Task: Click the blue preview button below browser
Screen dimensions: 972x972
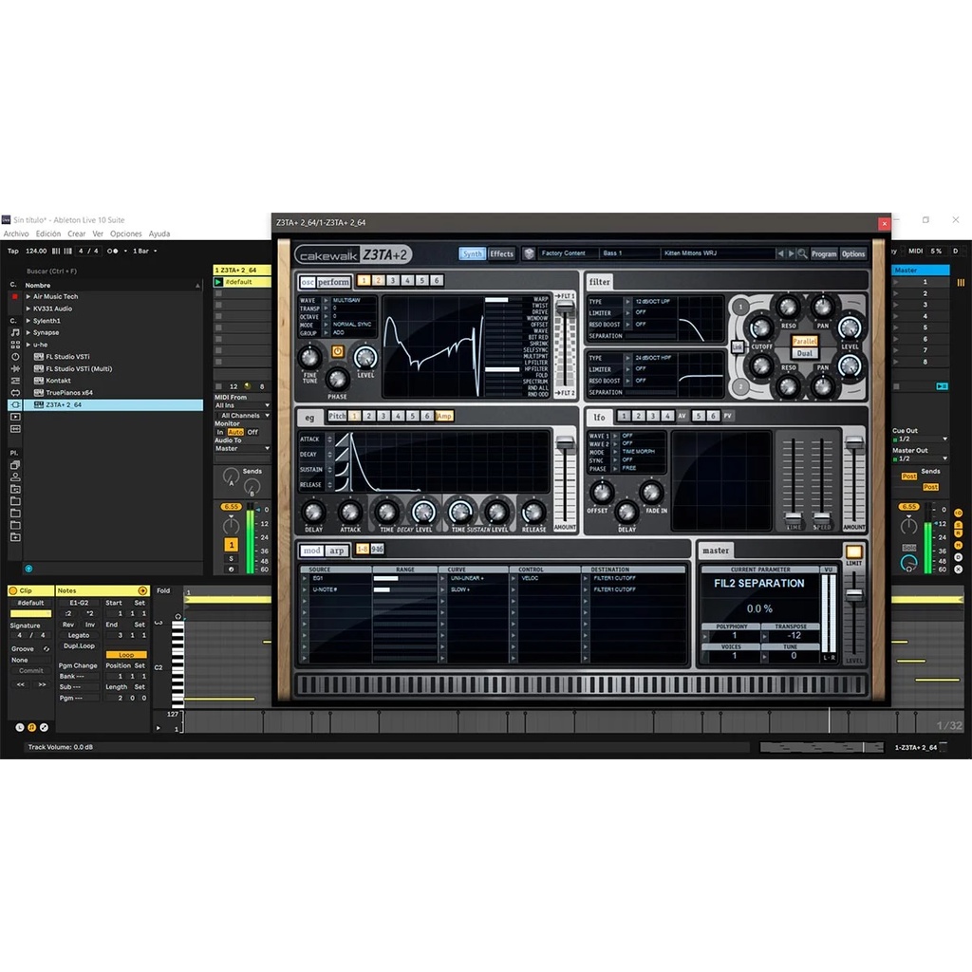Action: 28,569
